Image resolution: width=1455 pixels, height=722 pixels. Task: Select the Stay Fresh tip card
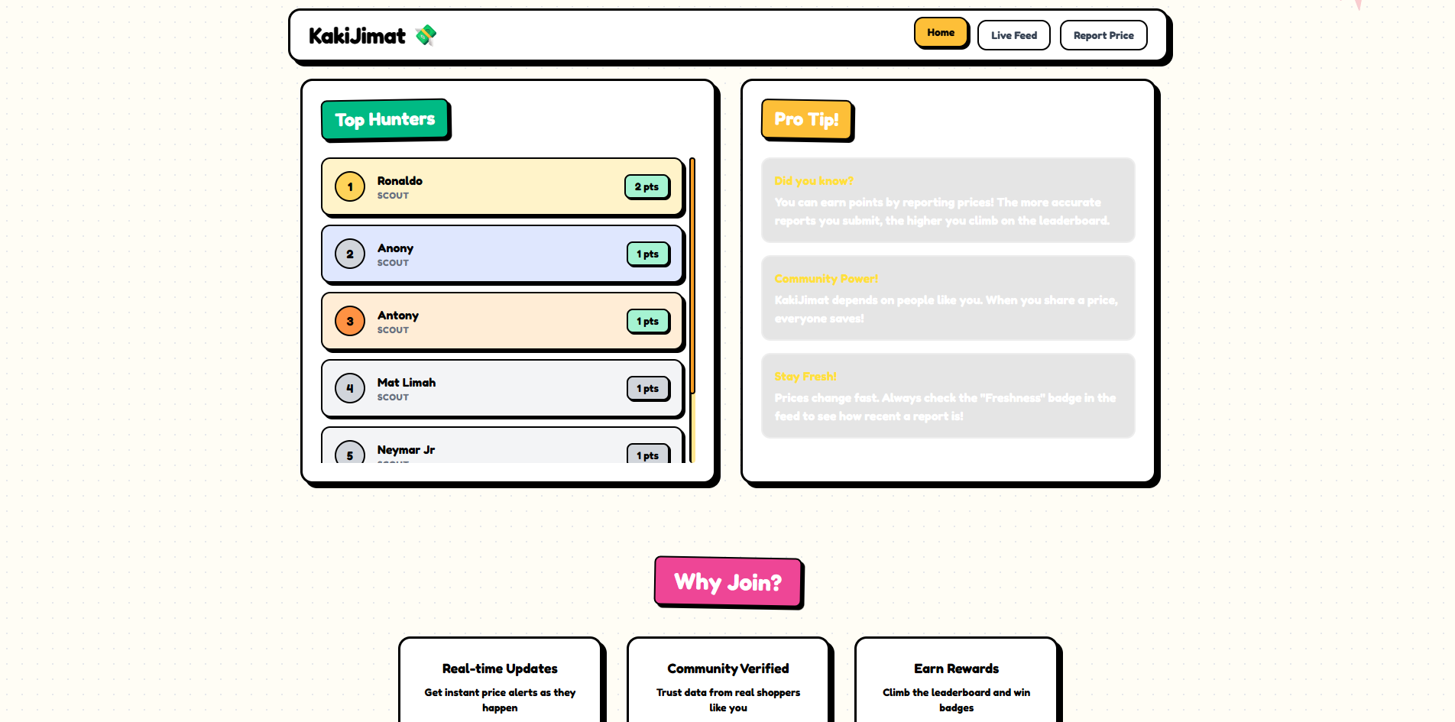948,396
